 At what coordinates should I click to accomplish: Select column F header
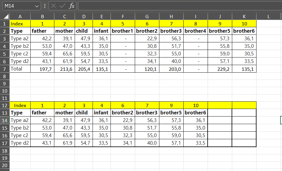[123, 16]
